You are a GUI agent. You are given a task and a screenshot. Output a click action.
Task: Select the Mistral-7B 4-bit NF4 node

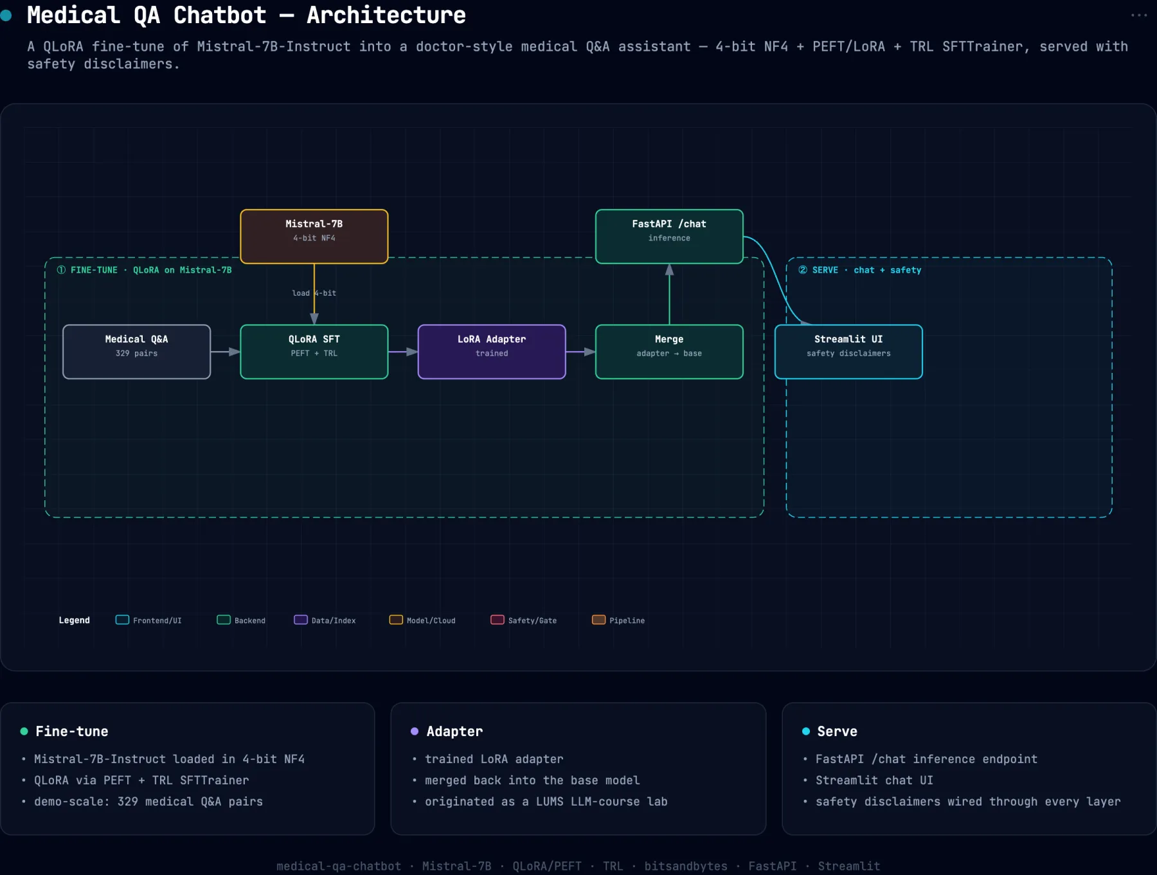(314, 237)
